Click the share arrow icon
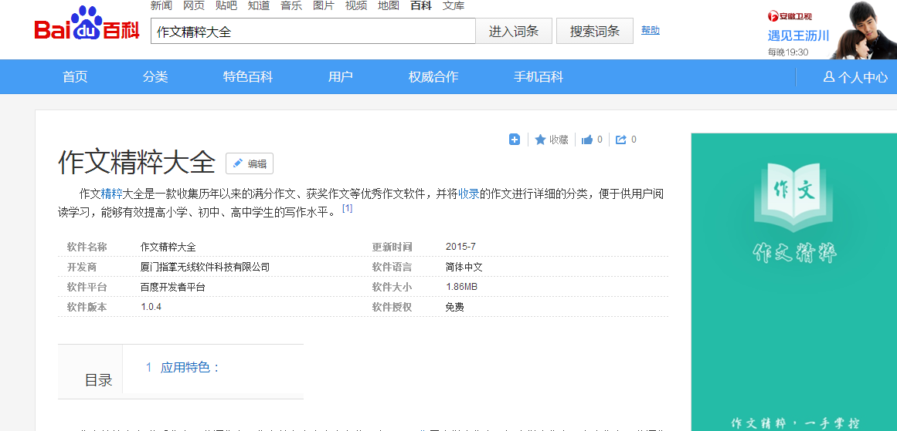 (x=620, y=140)
